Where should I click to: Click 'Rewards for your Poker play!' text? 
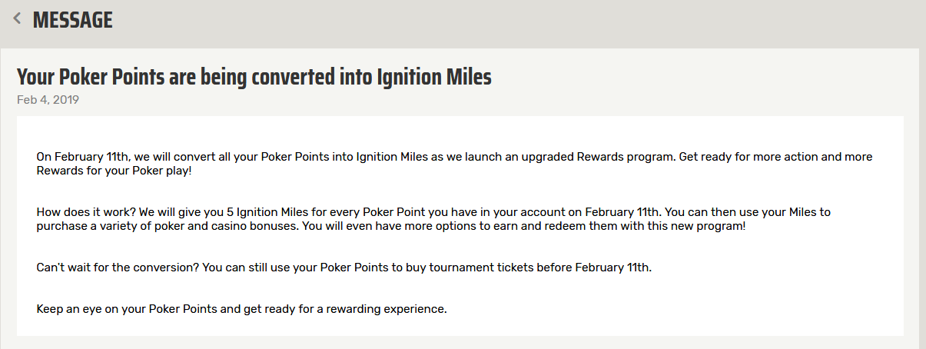(114, 171)
